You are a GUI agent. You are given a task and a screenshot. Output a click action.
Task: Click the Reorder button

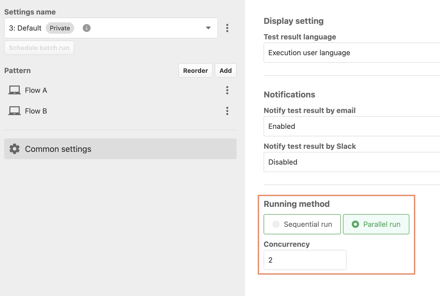tap(196, 71)
